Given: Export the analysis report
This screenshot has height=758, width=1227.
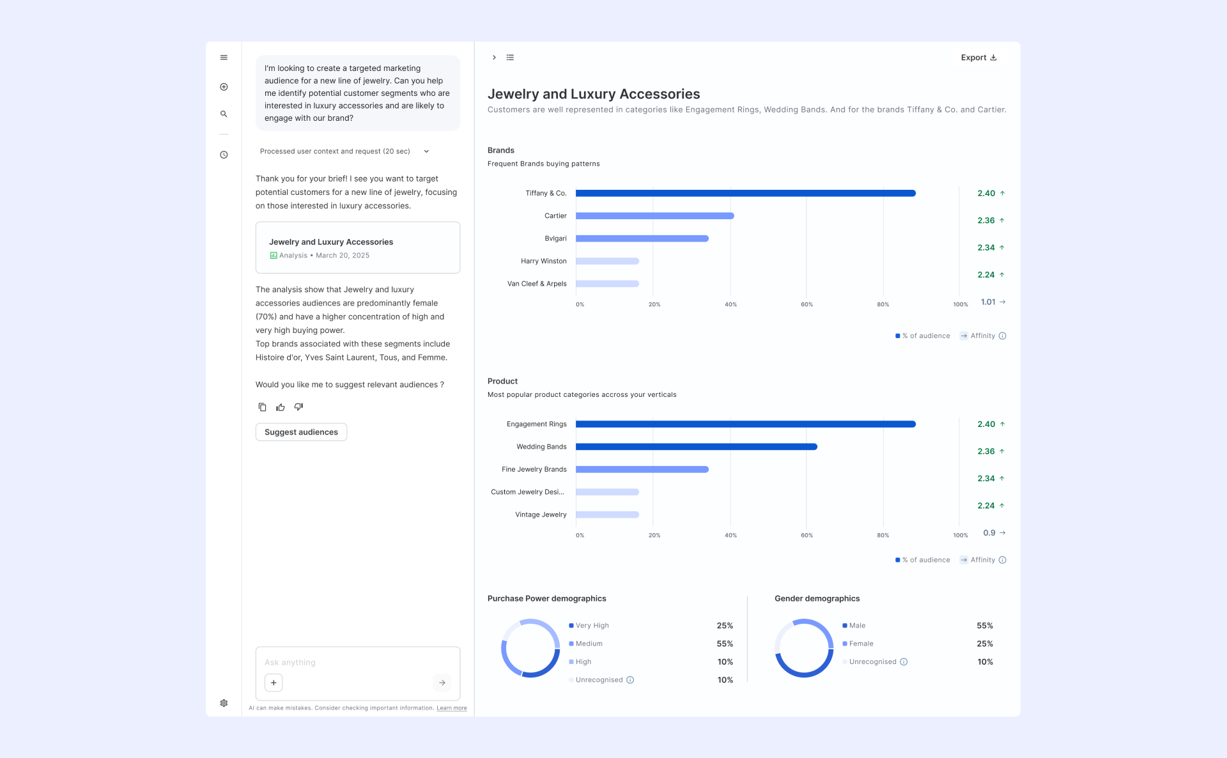Looking at the screenshot, I should pyautogui.click(x=978, y=58).
